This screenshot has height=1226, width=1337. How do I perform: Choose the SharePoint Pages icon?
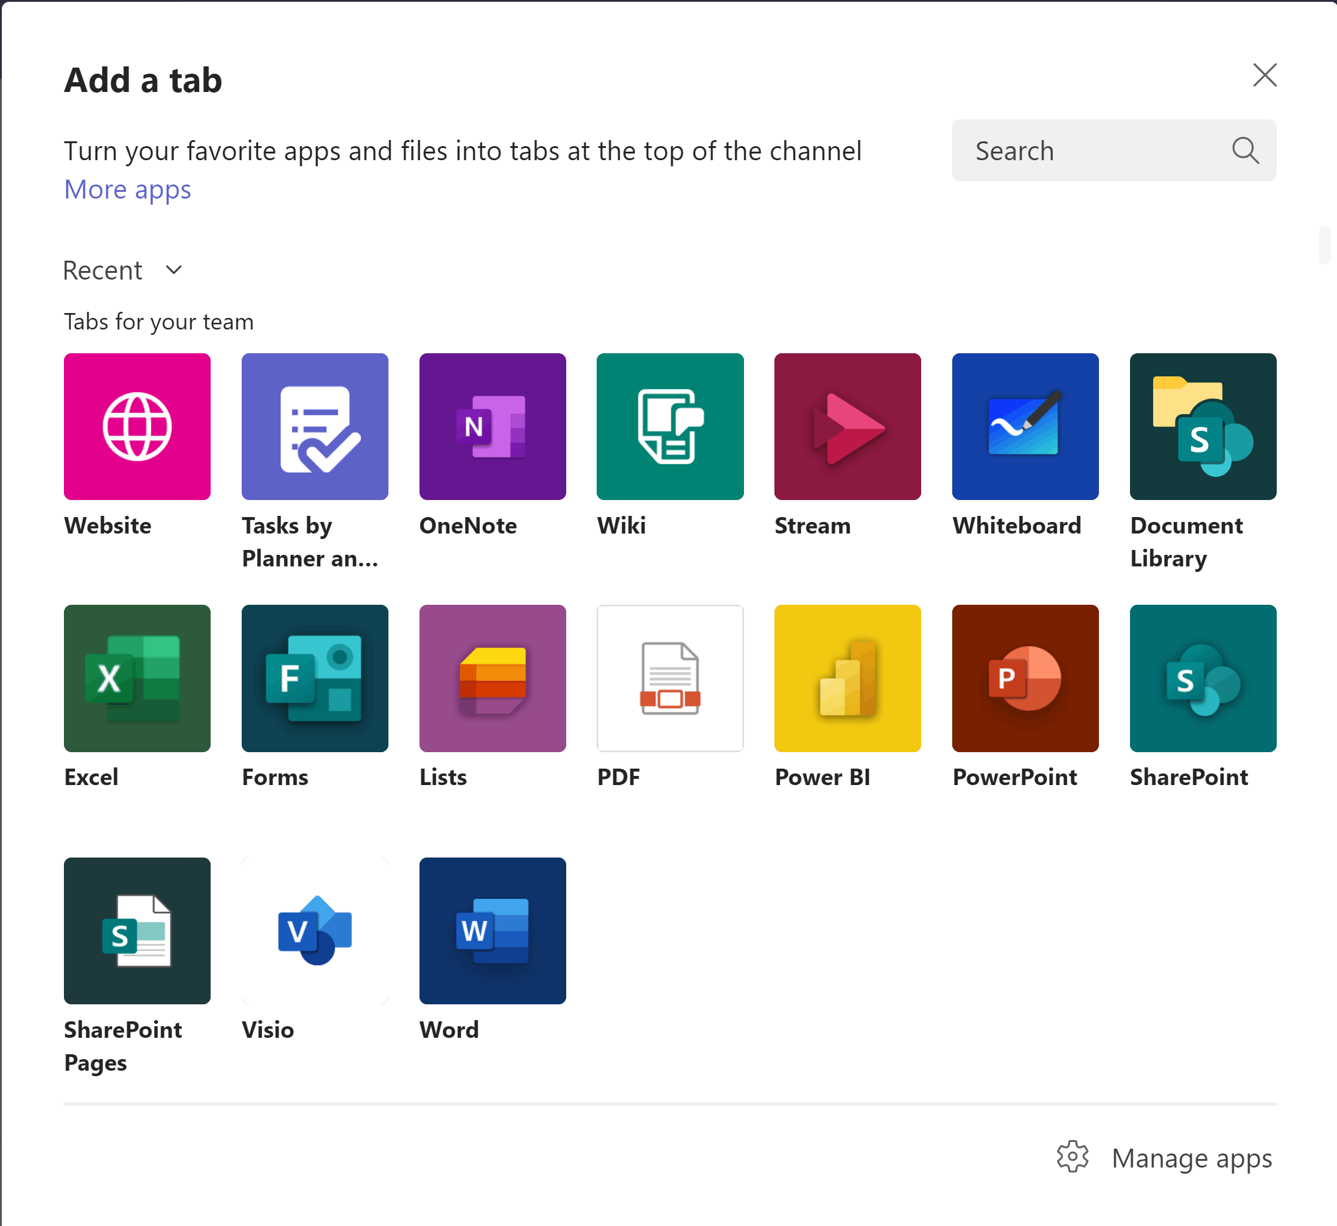point(137,931)
